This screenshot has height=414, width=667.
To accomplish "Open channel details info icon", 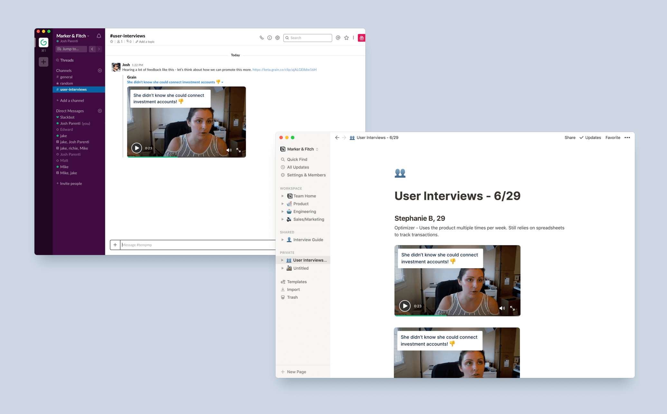I will pos(269,38).
